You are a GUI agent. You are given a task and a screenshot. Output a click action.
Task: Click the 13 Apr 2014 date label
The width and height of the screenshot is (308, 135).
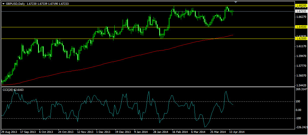(x=236, y=132)
